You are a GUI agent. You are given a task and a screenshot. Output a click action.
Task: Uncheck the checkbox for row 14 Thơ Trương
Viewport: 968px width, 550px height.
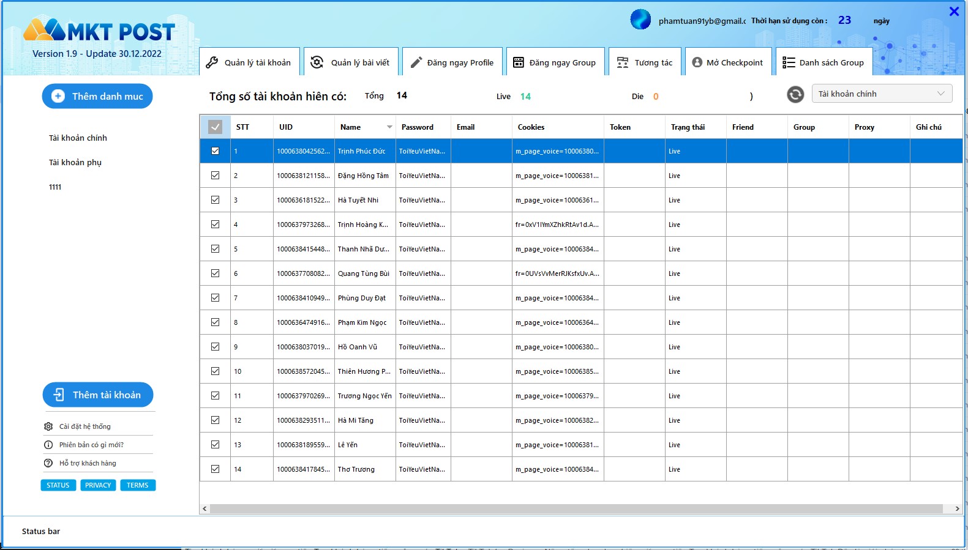[x=215, y=469]
